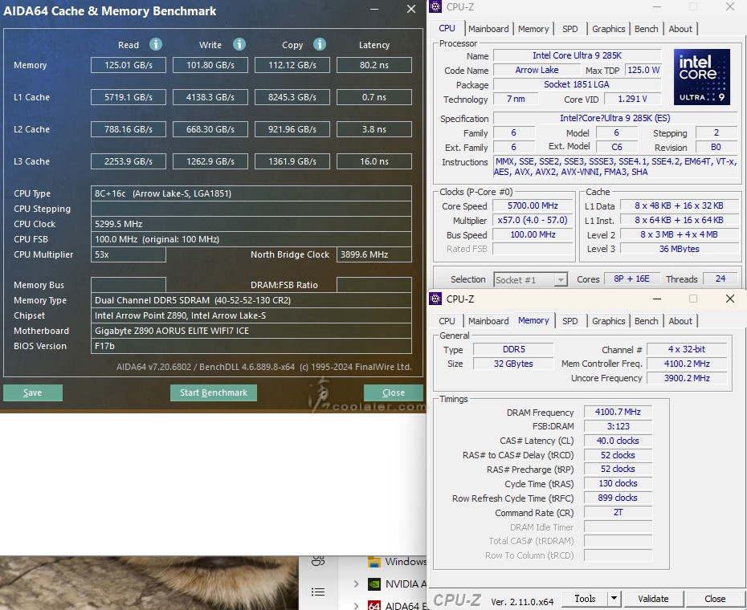Click the Tools button in CPU-Z
747x610 pixels.
coord(585,598)
